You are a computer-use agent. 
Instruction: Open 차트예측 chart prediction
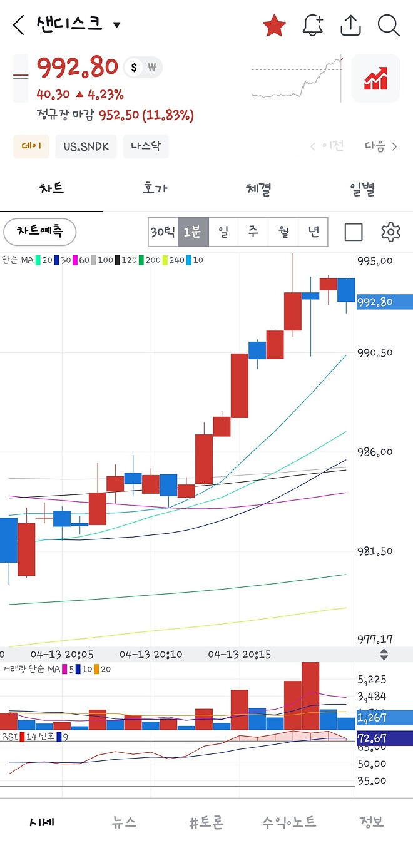(40, 232)
